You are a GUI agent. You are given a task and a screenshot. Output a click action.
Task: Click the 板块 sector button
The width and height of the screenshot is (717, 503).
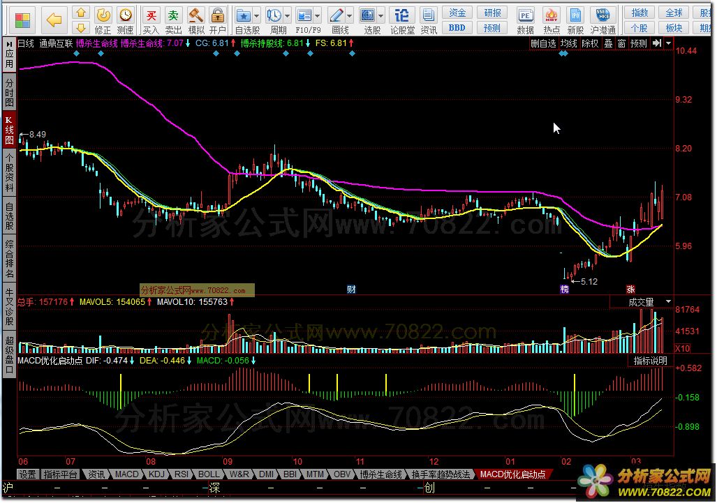[674, 28]
